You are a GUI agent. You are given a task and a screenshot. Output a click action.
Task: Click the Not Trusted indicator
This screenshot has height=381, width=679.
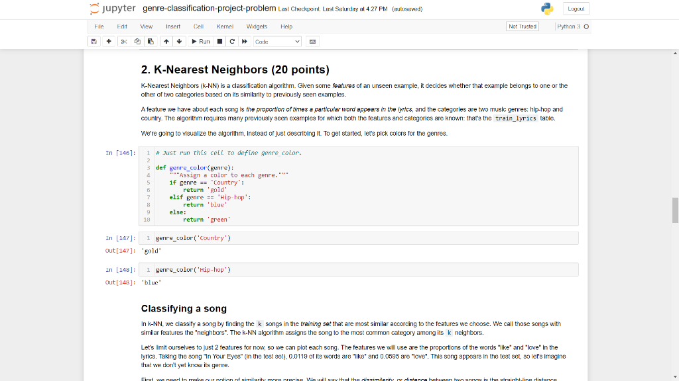click(x=522, y=26)
